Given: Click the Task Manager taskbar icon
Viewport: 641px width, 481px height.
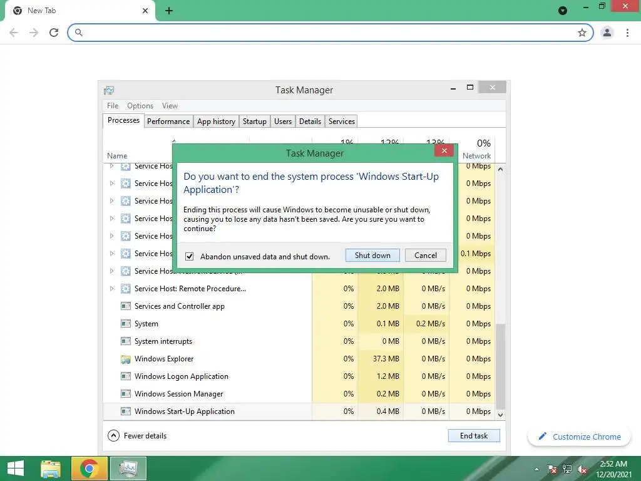Looking at the screenshot, I should pos(128,468).
